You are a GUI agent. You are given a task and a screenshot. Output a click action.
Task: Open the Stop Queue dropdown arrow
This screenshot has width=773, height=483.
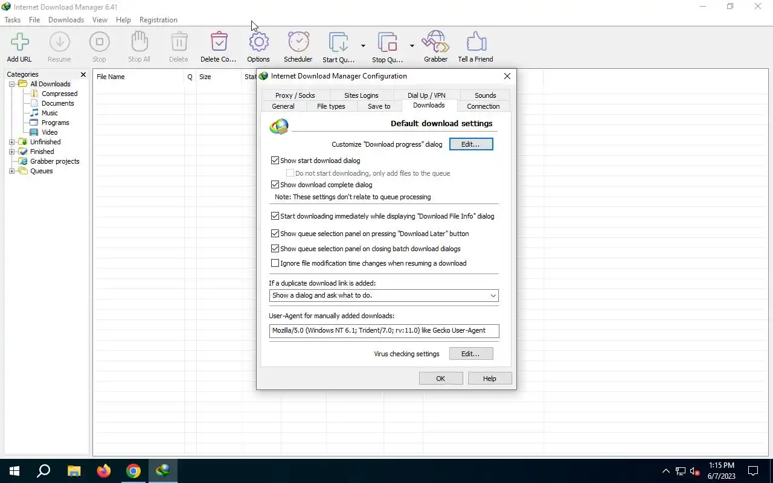point(412,46)
